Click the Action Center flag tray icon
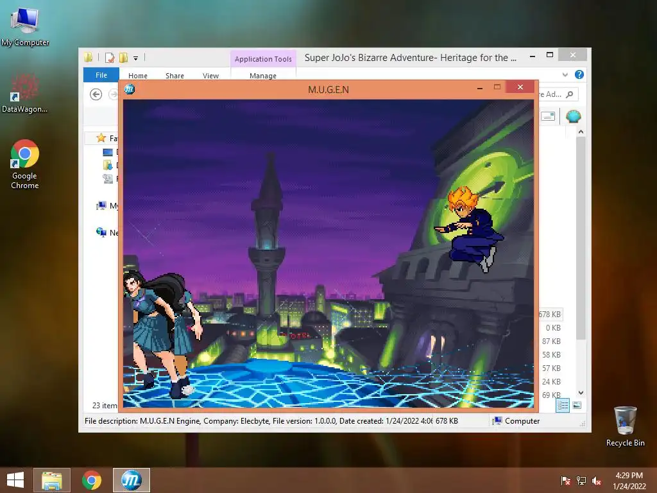 (565, 481)
